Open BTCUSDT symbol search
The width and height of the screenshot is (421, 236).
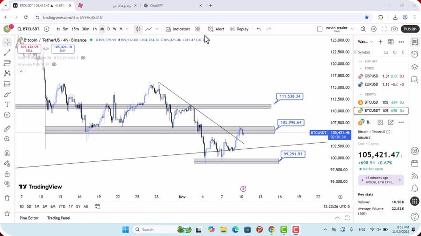click(x=28, y=29)
